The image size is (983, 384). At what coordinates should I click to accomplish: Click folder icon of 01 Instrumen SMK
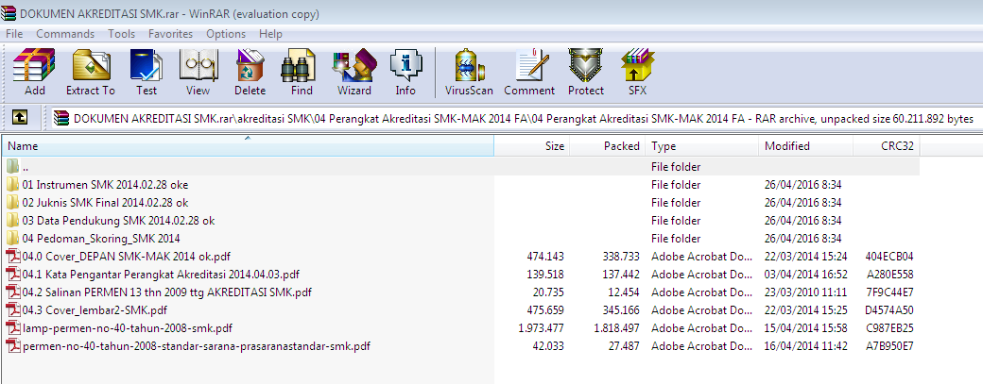pos(12,185)
